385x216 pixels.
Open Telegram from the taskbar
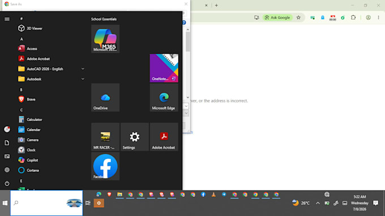click(x=224, y=195)
